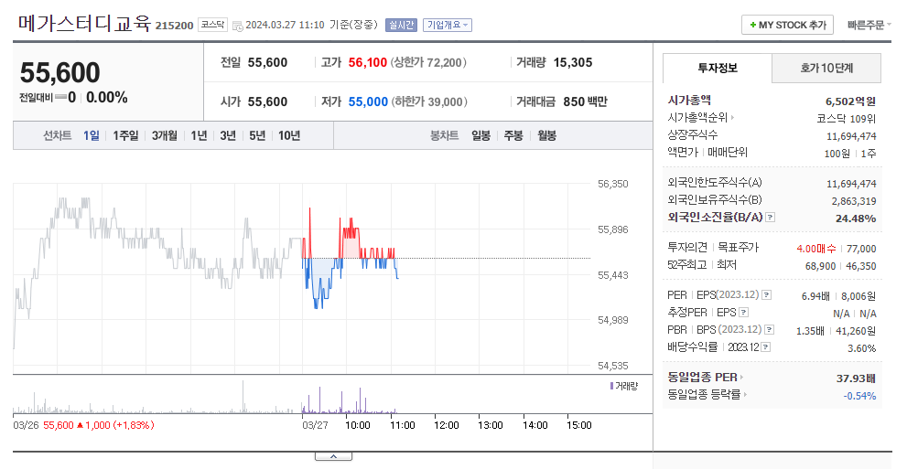Expand 동일업종 등락률 arrow link
This screenshot has width=907, height=469.
pos(745,395)
